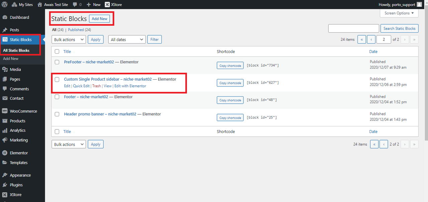Click the Dashboard gauge icon
The width and height of the screenshot is (428, 202).
[x=5, y=17]
